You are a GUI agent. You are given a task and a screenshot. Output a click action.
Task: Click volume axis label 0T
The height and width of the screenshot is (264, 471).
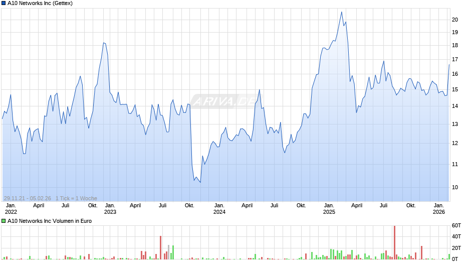[x=455, y=259]
